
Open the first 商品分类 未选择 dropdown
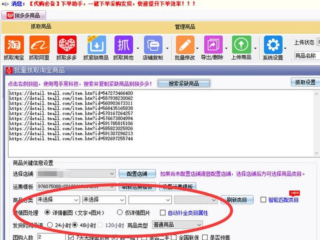click(x=58, y=200)
